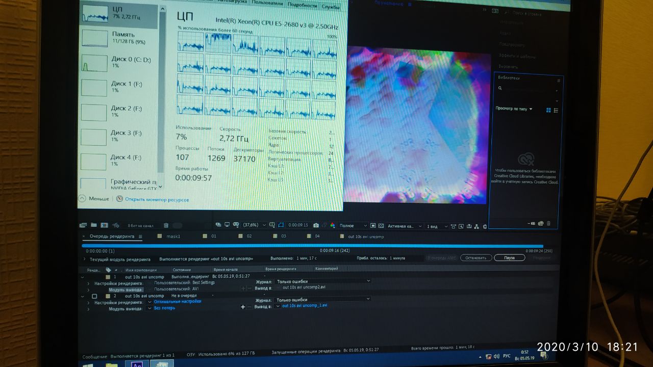Open the 1 вид view layout dropdown
The image size is (653, 367).
tap(437, 226)
